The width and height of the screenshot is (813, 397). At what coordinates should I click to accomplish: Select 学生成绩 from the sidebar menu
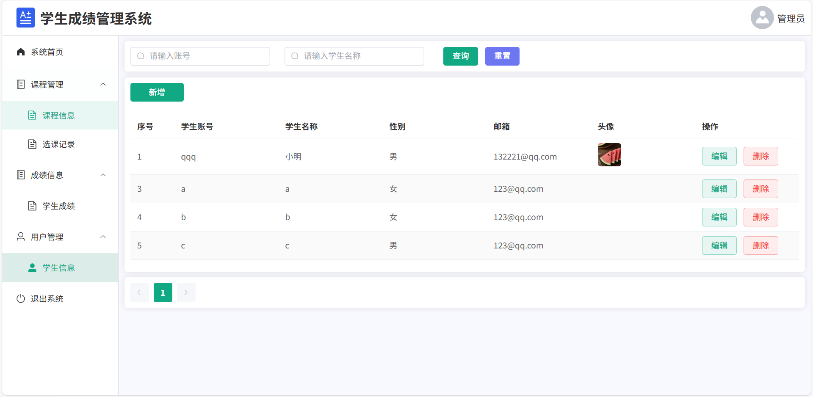(x=59, y=206)
